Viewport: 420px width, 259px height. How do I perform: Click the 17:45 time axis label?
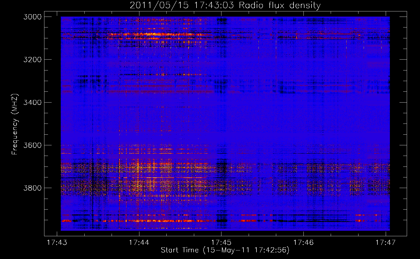tap(221, 242)
